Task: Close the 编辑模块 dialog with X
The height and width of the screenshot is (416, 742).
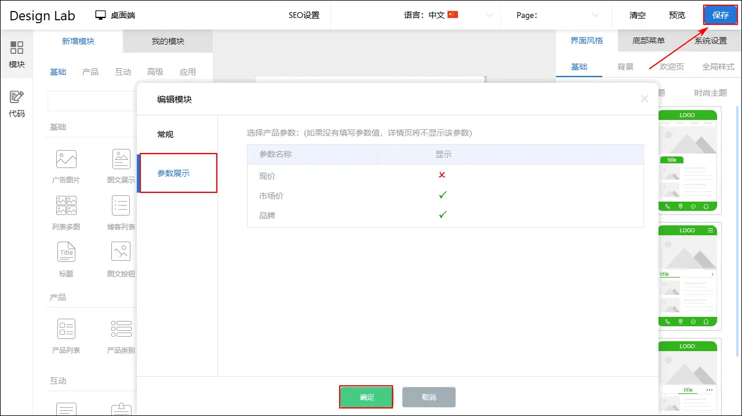Action: (x=644, y=98)
